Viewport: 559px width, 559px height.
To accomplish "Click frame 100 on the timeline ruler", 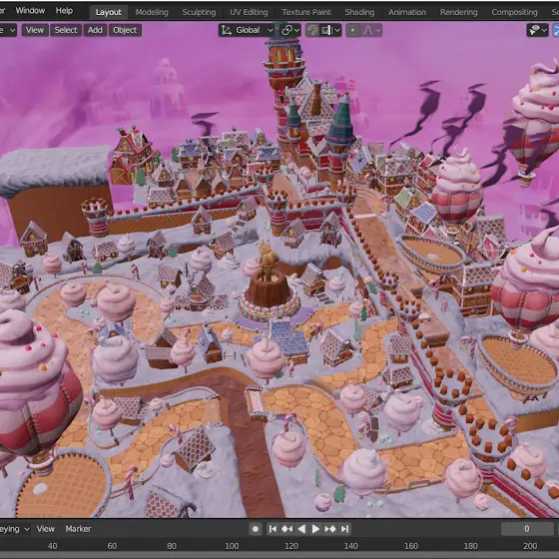I will pyautogui.click(x=232, y=546).
